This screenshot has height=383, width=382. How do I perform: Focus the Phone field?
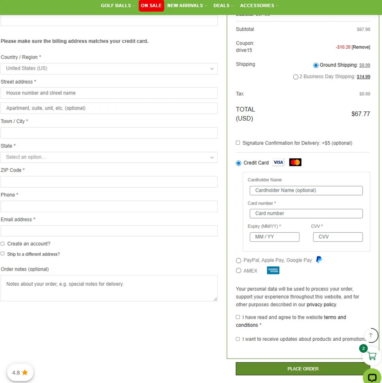[109, 206]
